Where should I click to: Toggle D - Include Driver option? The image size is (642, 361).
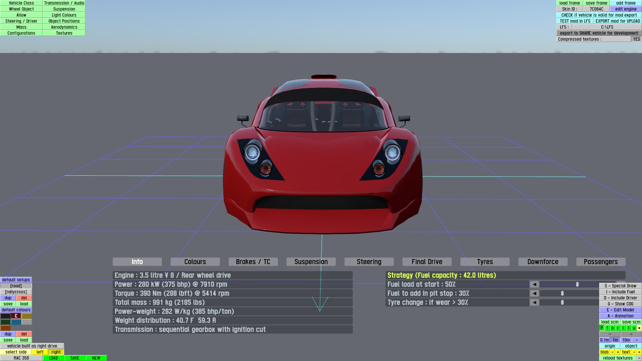[x=620, y=298]
